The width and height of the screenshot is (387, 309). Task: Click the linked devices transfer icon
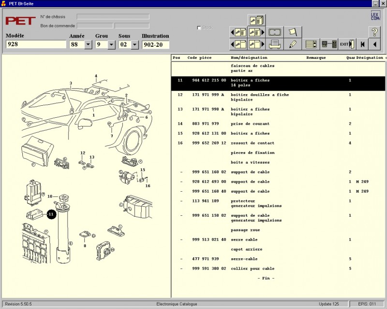(x=329, y=44)
